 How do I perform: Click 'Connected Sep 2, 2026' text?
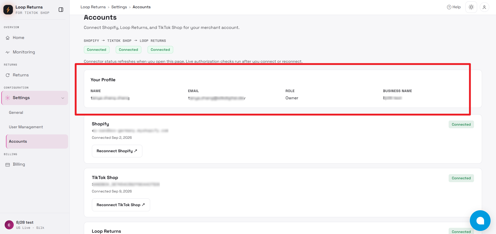click(112, 138)
